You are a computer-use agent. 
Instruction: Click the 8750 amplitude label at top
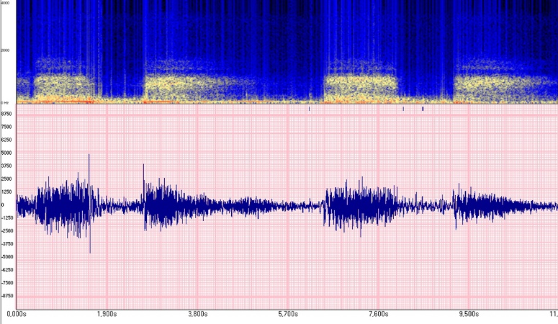(x=6, y=114)
